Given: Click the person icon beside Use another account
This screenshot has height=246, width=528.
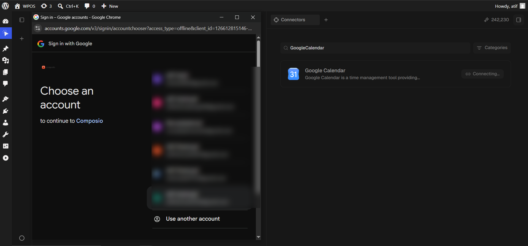Looking at the screenshot, I should [x=157, y=219].
